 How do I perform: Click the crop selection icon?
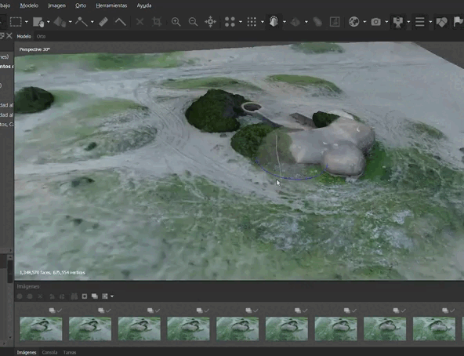(157, 22)
